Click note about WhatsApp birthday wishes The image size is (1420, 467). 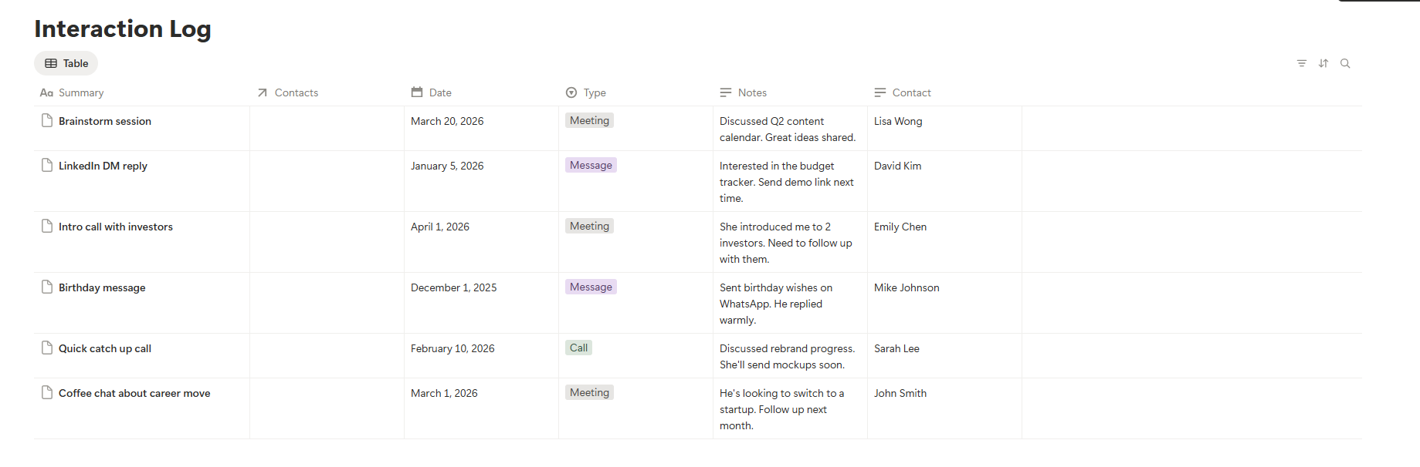pos(776,304)
